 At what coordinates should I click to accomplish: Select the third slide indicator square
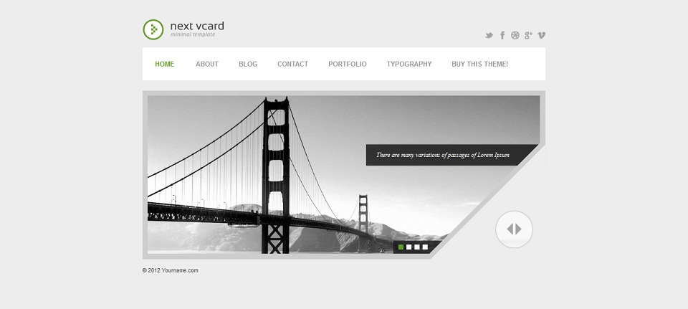pyautogui.click(x=417, y=247)
